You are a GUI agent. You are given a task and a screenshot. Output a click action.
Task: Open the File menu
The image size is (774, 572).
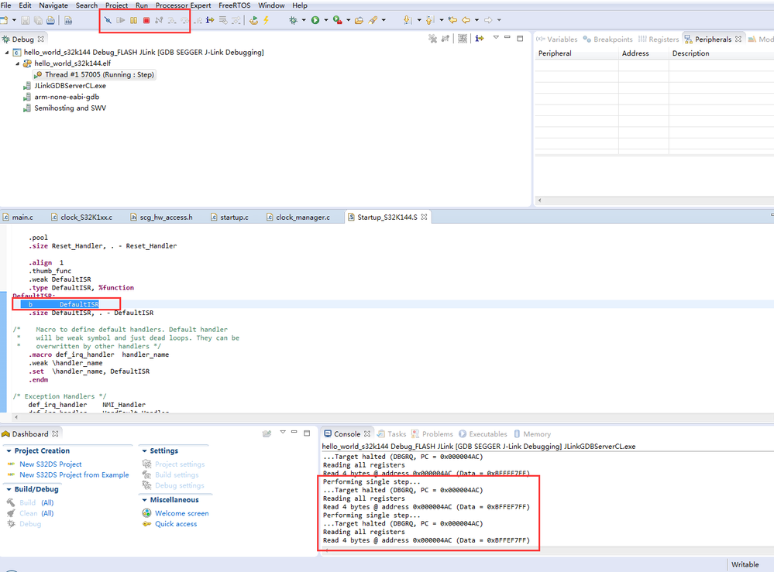tap(6, 5)
